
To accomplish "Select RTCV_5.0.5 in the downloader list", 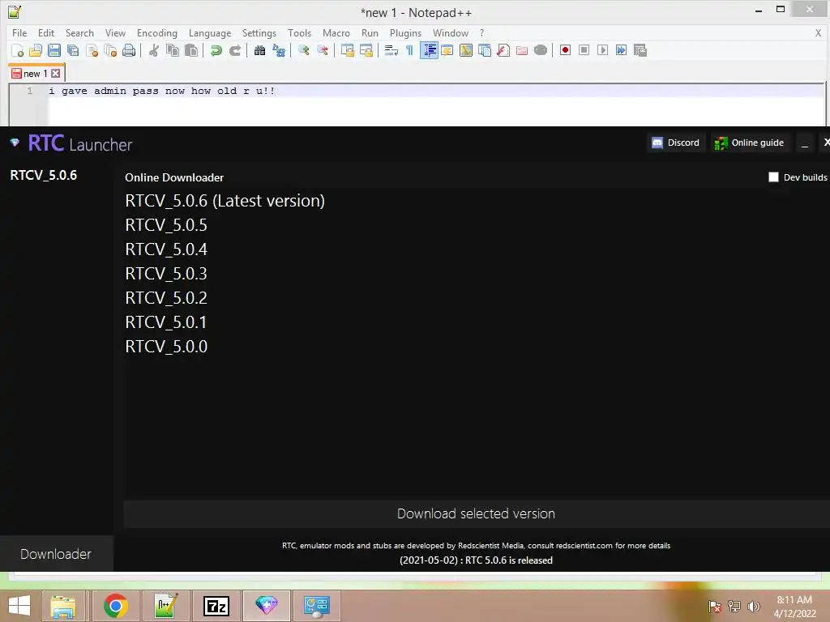I will pyautogui.click(x=166, y=225).
